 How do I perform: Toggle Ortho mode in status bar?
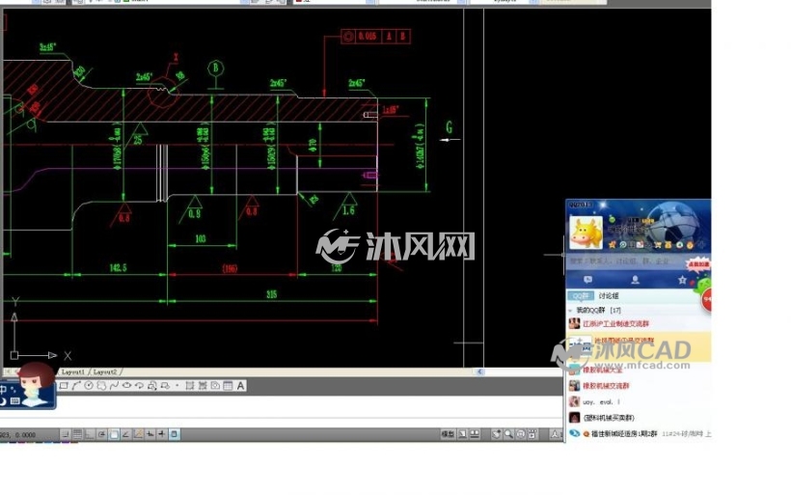tap(90, 434)
